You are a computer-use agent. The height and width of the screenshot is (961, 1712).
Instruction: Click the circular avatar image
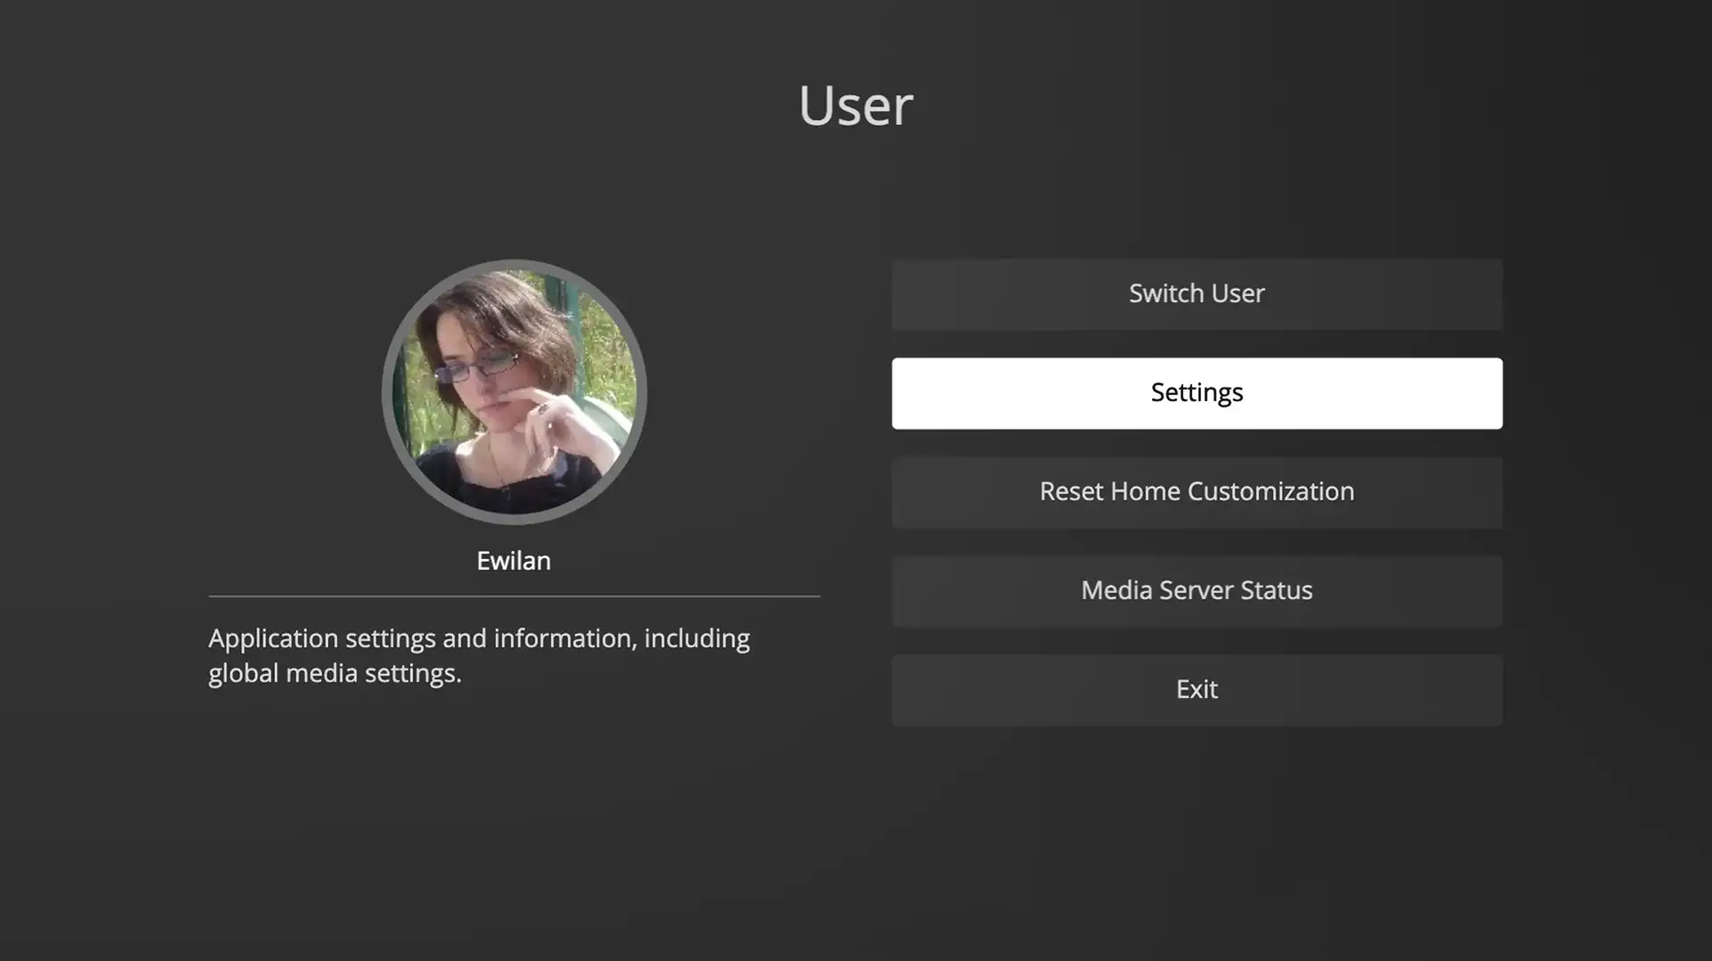pyautogui.click(x=514, y=390)
